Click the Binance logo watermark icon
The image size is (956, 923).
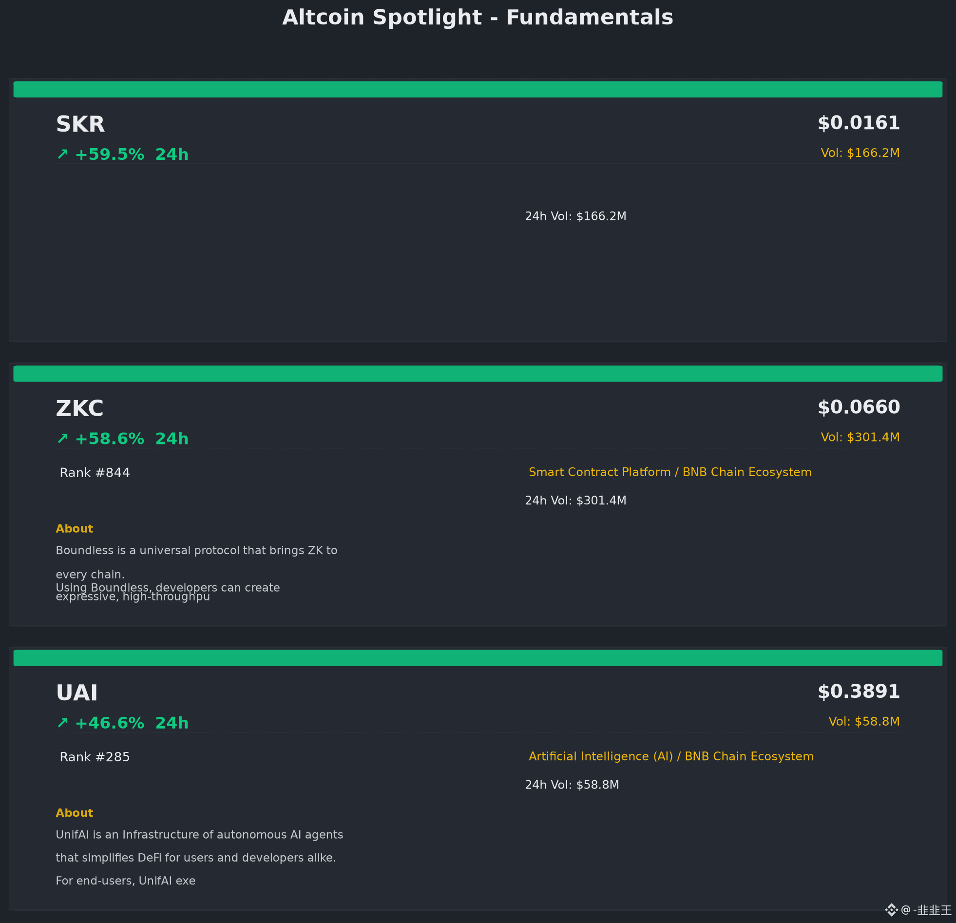tap(891, 910)
